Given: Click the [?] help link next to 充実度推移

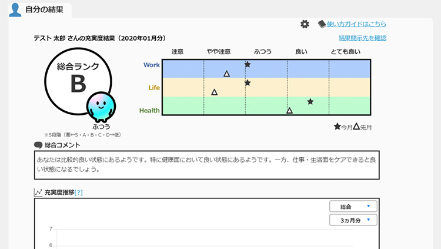Looking at the screenshot, I should click(78, 192).
